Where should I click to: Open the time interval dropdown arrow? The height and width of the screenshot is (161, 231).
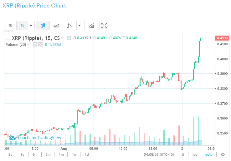(x=31, y=26)
